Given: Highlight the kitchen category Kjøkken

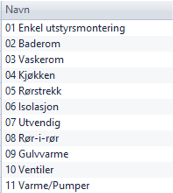Looking at the screenshot, I should [37, 76].
